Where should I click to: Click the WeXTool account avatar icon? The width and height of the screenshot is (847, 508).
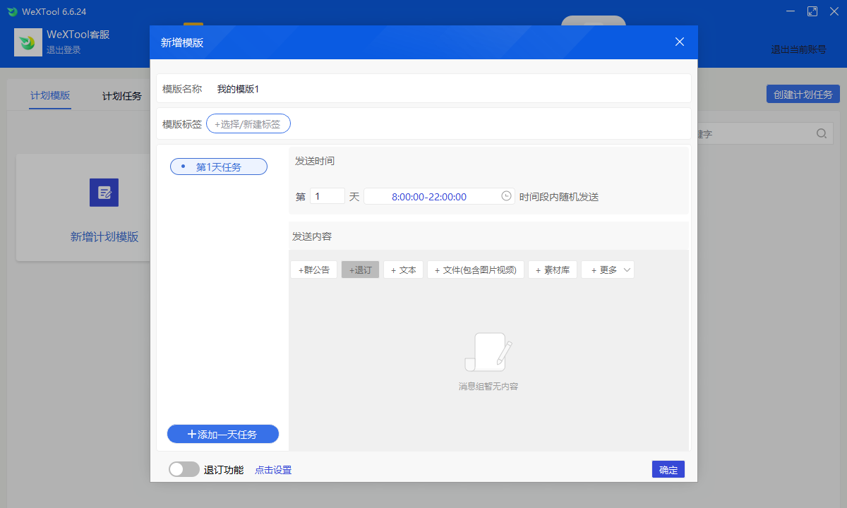pyautogui.click(x=28, y=42)
